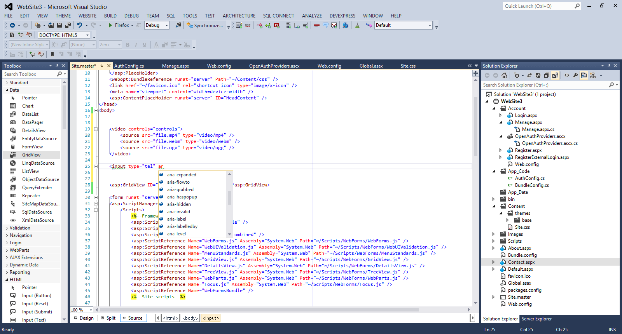Click the Find in Files toolbar icon

pyautogui.click(x=178, y=25)
